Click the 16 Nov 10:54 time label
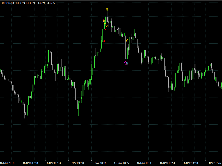The height and width of the screenshot is (166, 222). tap(168, 163)
